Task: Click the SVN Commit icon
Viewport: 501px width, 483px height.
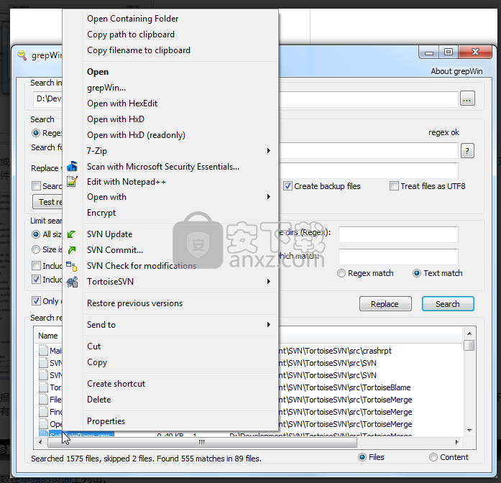Action: click(72, 250)
